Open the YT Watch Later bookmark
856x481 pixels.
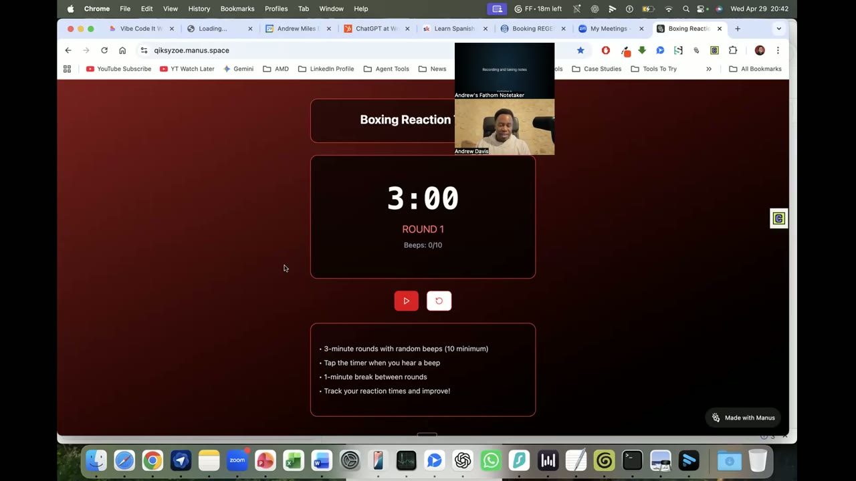(187, 69)
